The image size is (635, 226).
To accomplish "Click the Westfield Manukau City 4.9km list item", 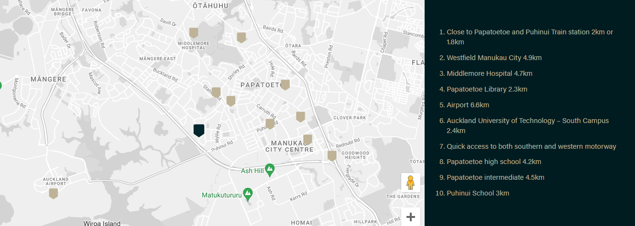I will click(x=494, y=58).
